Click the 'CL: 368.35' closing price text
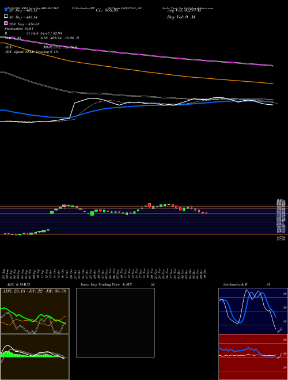The width and height of the screenshot is (288, 380). (107, 10)
